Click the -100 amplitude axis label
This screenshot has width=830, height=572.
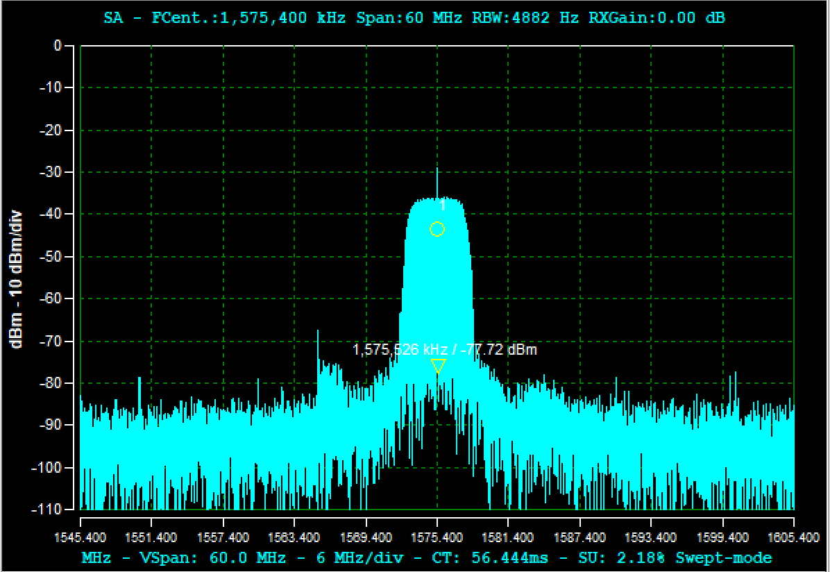click(x=47, y=467)
